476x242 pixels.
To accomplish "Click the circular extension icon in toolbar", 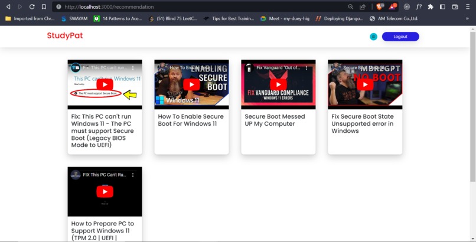I will [407, 6].
